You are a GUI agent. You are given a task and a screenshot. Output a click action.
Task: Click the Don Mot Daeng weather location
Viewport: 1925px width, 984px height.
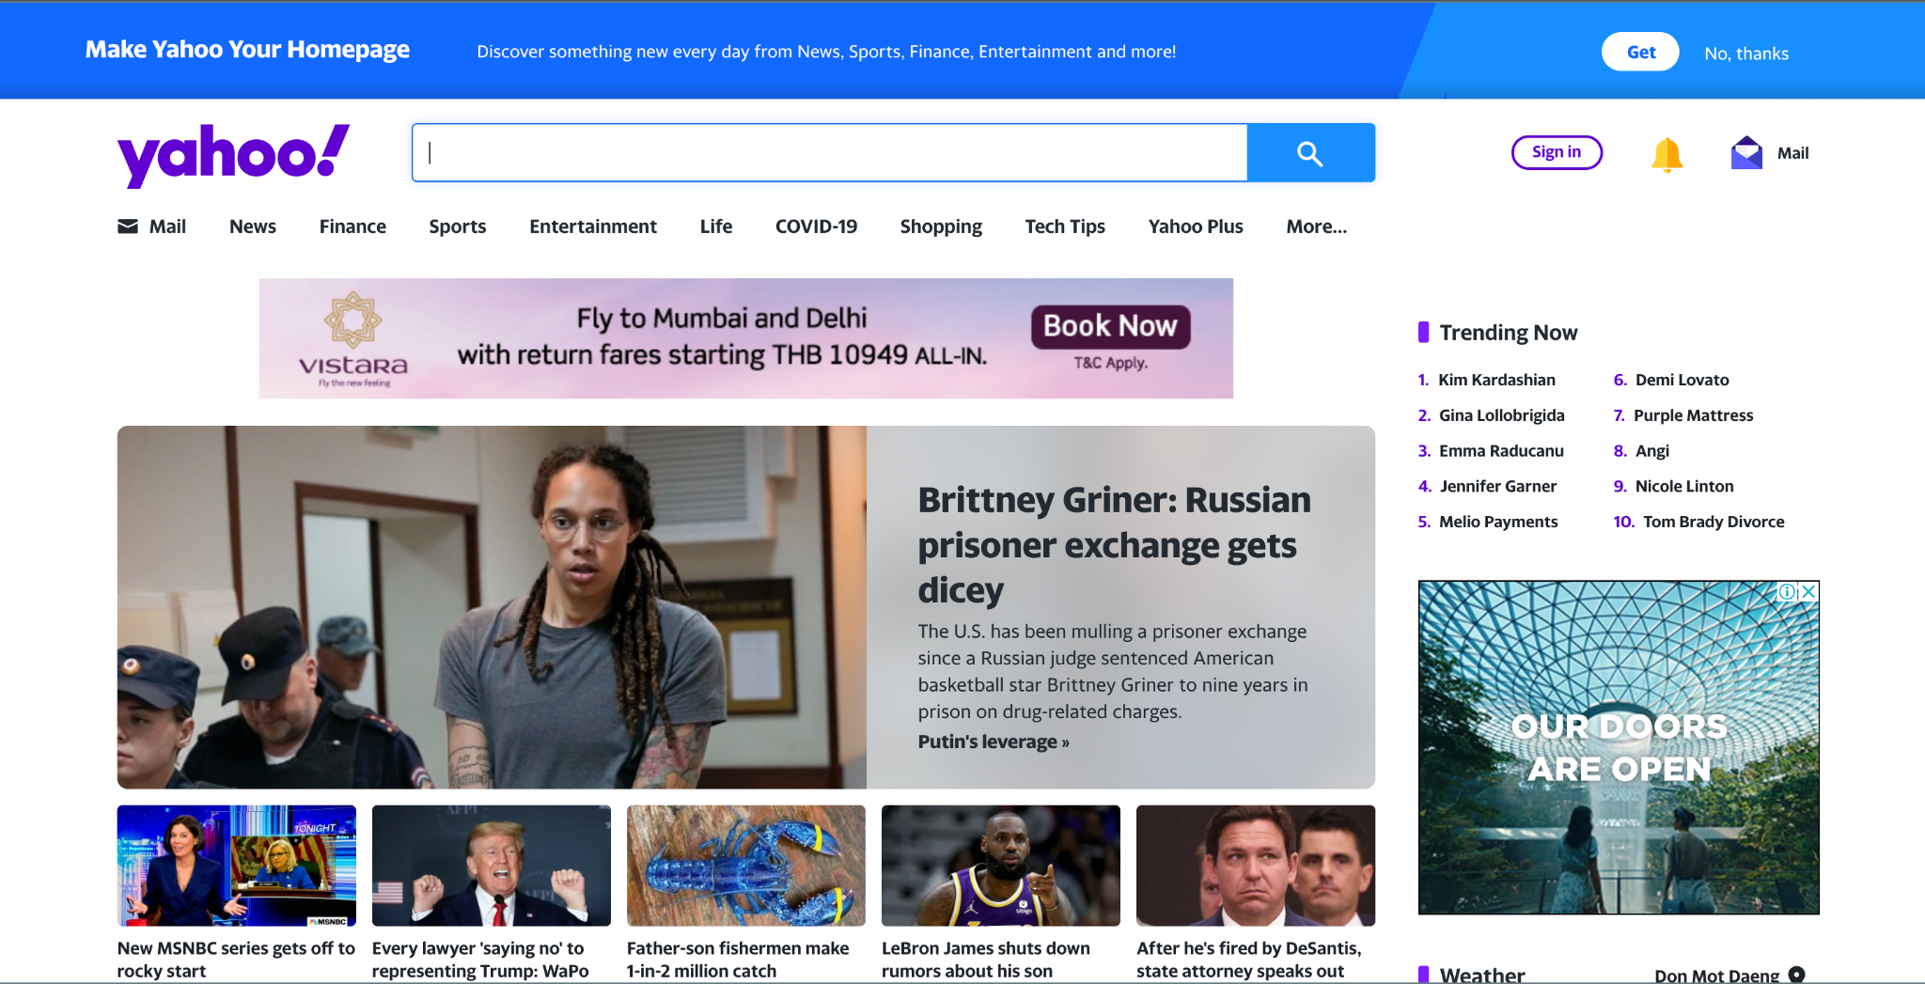[1716, 976]
